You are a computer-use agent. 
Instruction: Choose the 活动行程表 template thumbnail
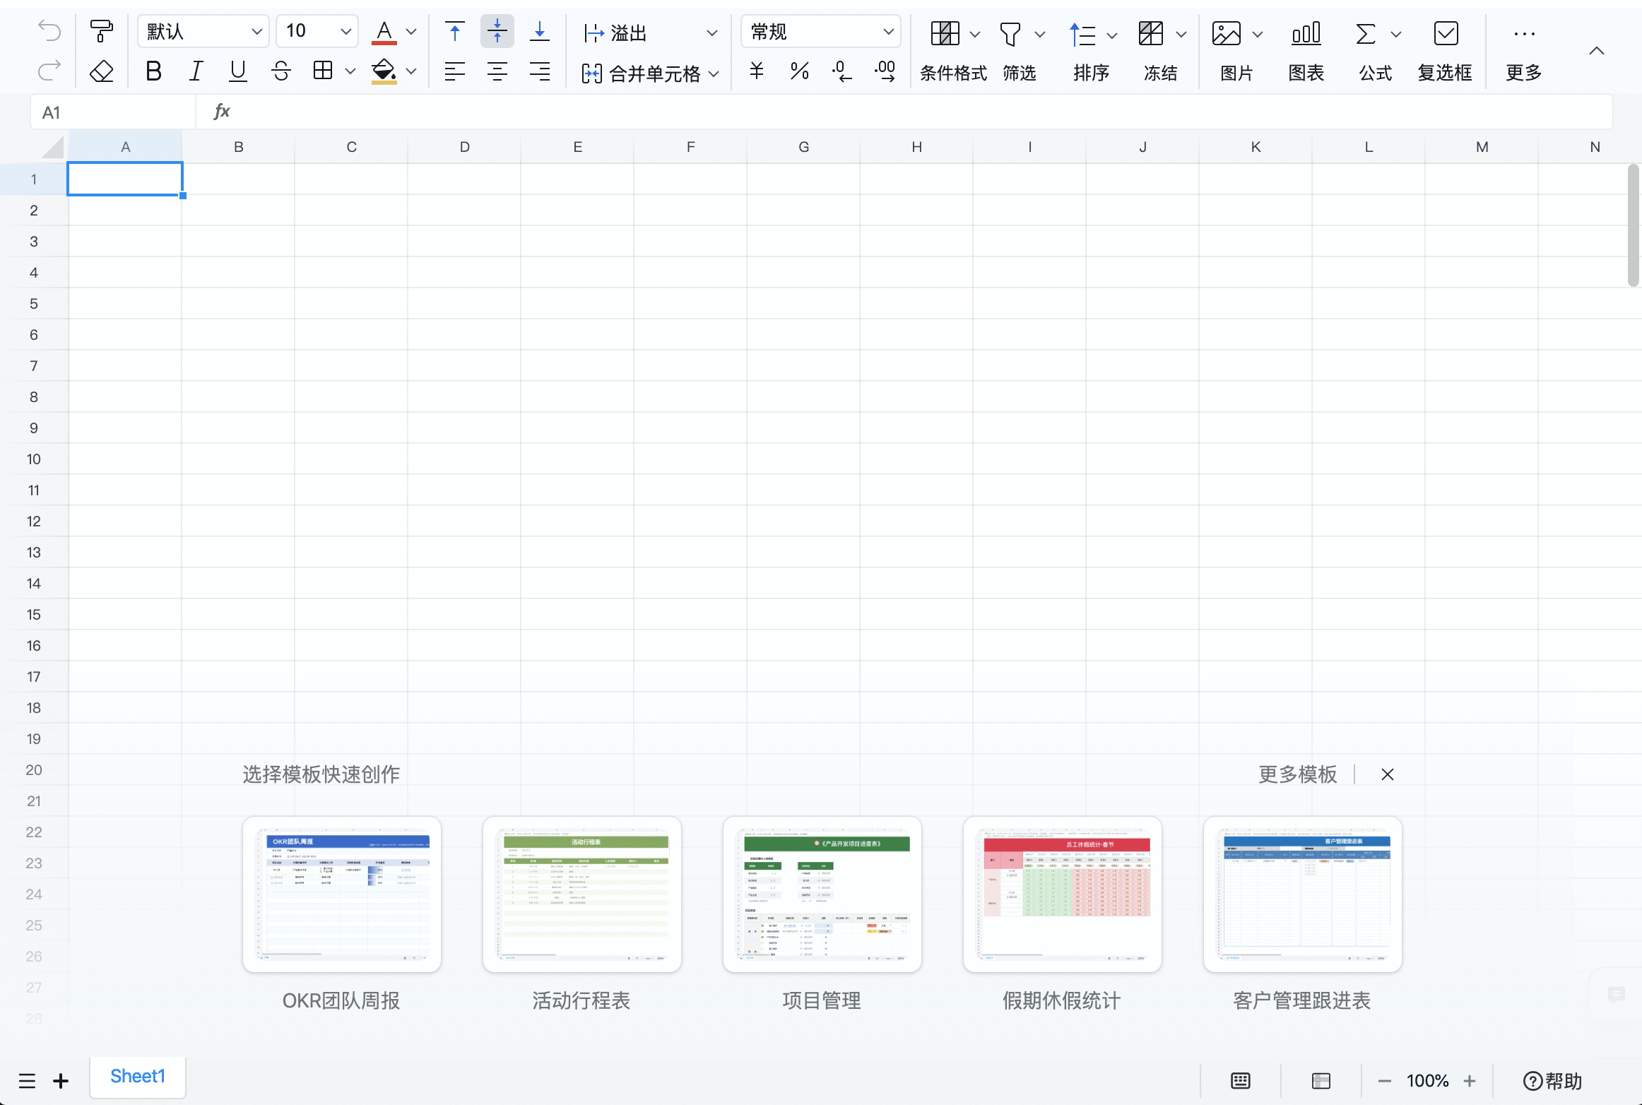point(582,894)
